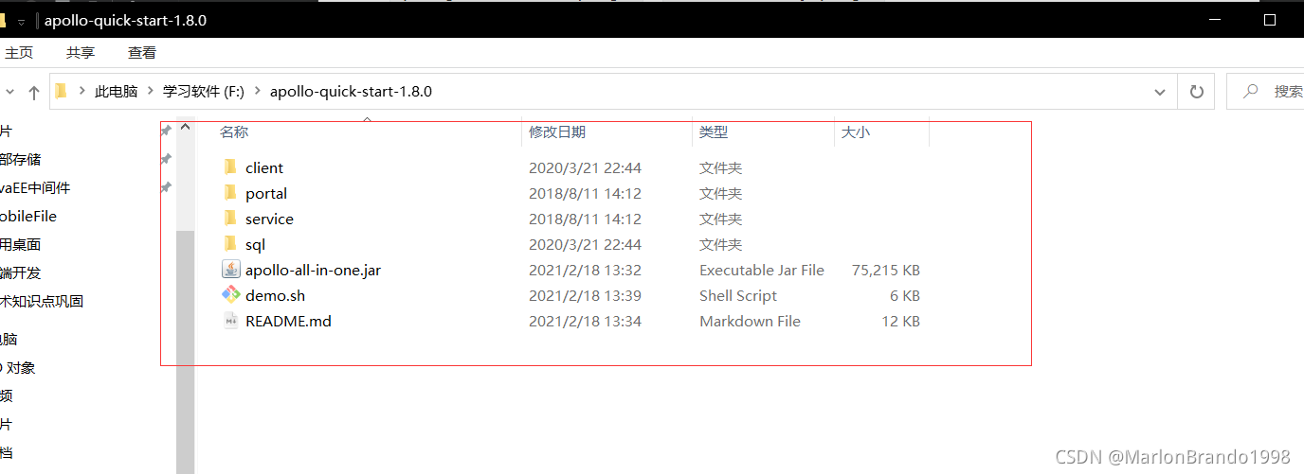Viewport: 1304px width, 474px height.
Task: Select demo.sh file name
Action: (x=275, y=295)
